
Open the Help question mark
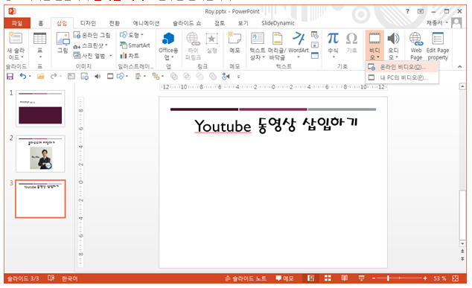(x=407, y=11)
